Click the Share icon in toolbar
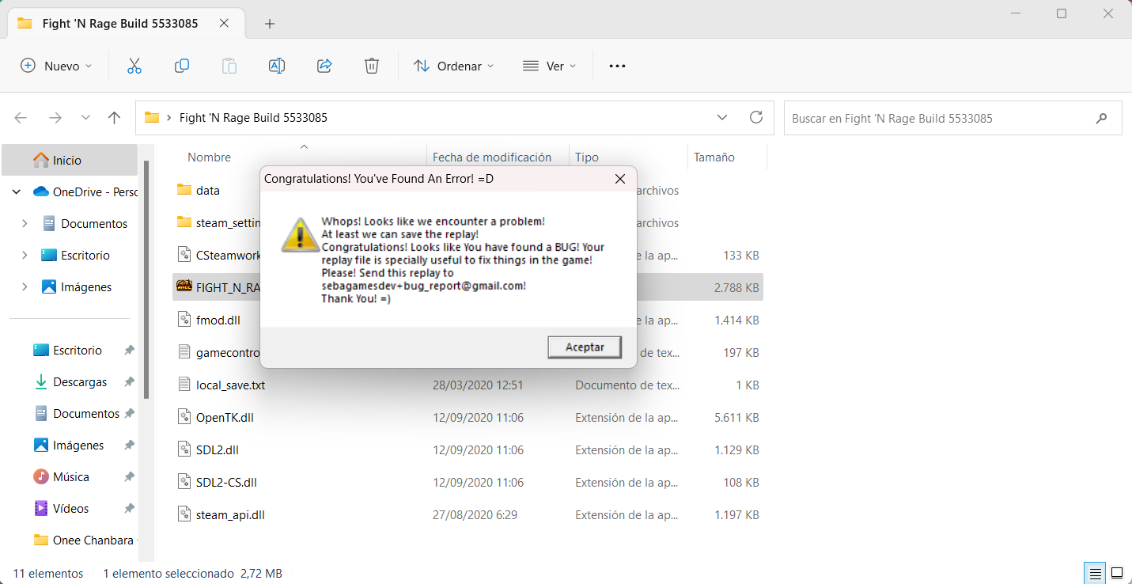Screen dimensions: 1132x584 click(324, 66)
